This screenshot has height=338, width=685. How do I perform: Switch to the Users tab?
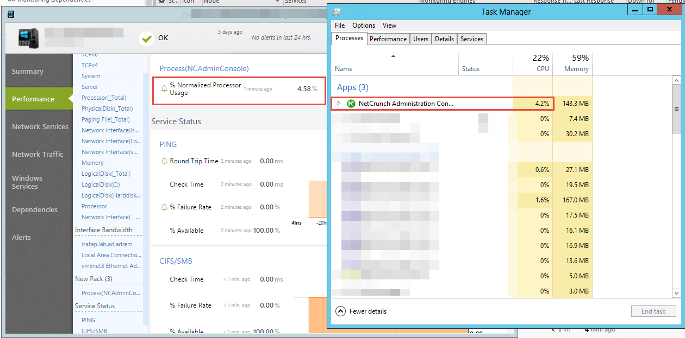click(421, 39)
